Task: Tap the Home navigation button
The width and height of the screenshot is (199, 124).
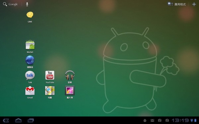Action: point(18,120)
